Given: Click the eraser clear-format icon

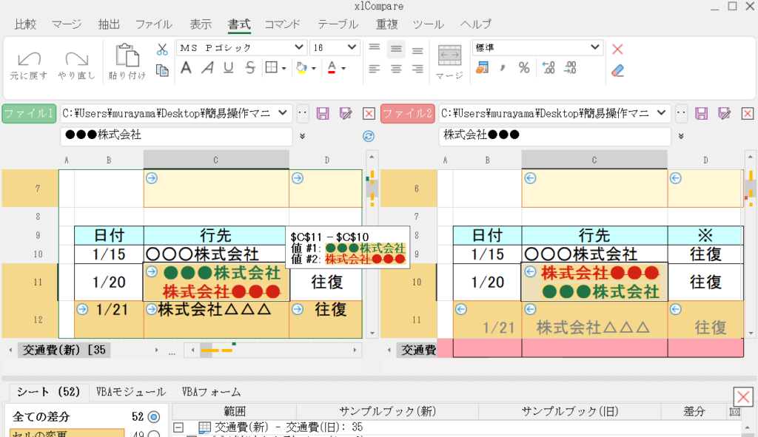Looking at the screenshot, I should [618, 71].
